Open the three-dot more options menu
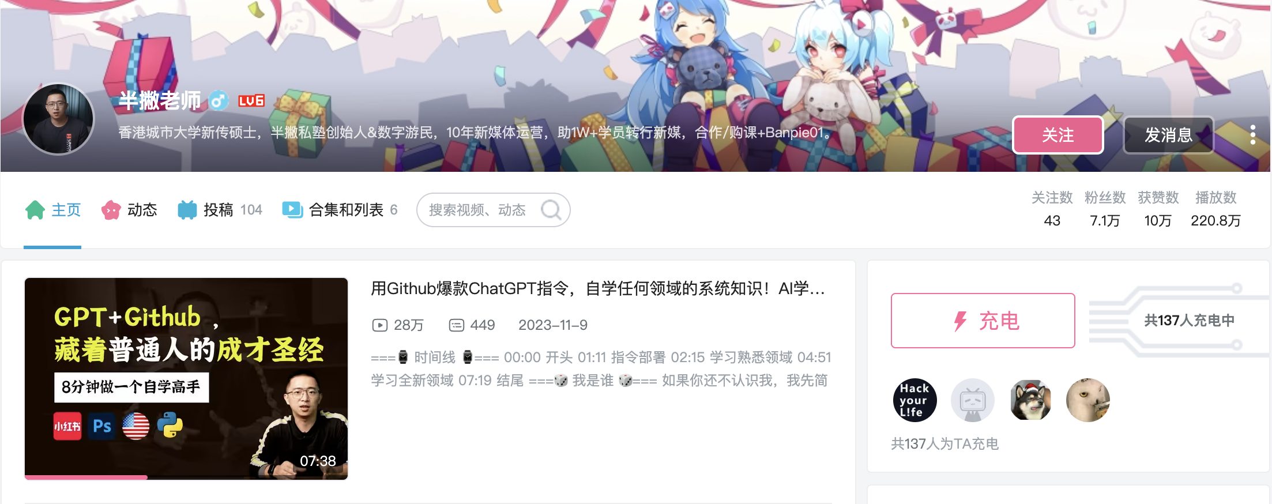 (1252, 134)
